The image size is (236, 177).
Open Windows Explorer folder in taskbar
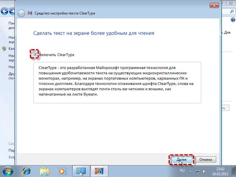tap(44, 171)
